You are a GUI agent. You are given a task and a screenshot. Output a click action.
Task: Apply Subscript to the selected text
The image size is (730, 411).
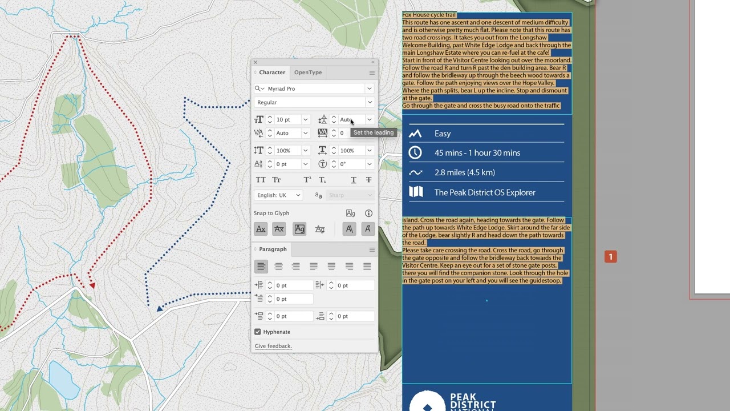[322, 180]
